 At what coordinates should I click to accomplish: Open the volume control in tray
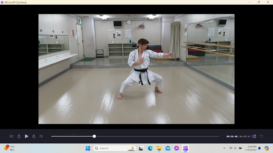coord(235,148)
